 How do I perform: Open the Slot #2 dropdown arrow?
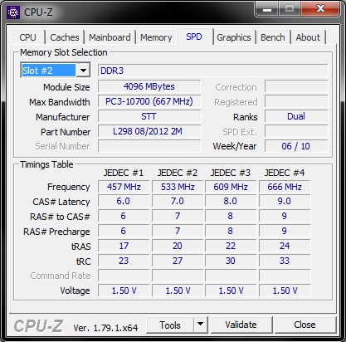coord(84,71)
